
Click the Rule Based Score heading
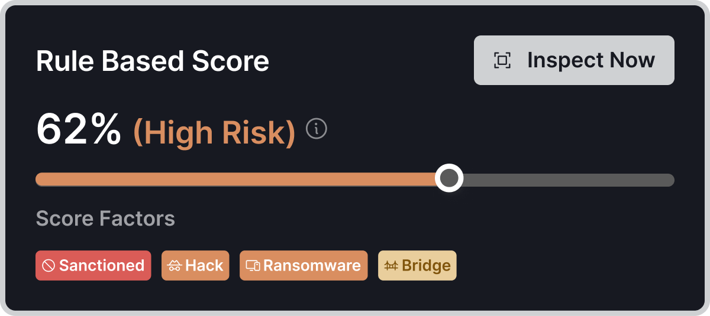[153, 61]
